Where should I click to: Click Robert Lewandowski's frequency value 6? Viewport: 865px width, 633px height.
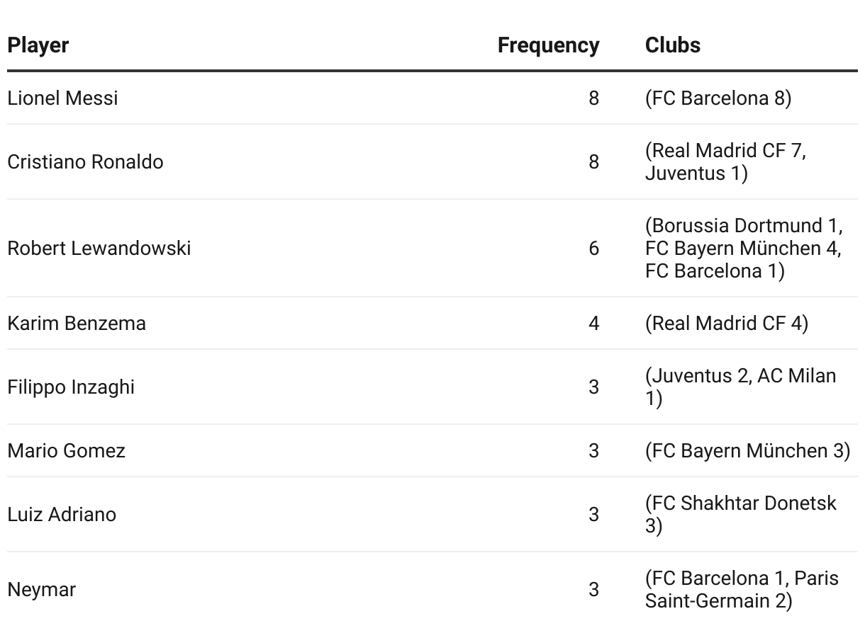coord(593,248)
